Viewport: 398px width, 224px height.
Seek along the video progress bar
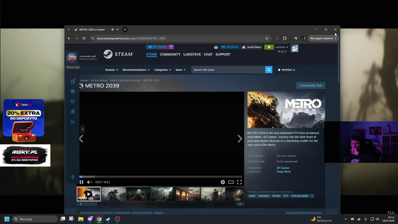(161, 177)
